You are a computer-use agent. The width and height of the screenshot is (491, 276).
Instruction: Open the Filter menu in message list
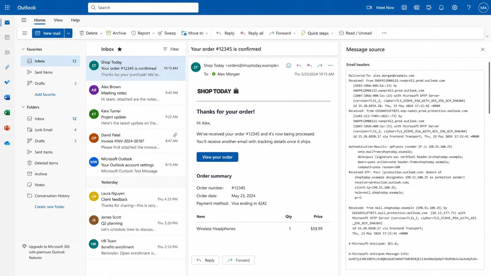click(171, 49)
